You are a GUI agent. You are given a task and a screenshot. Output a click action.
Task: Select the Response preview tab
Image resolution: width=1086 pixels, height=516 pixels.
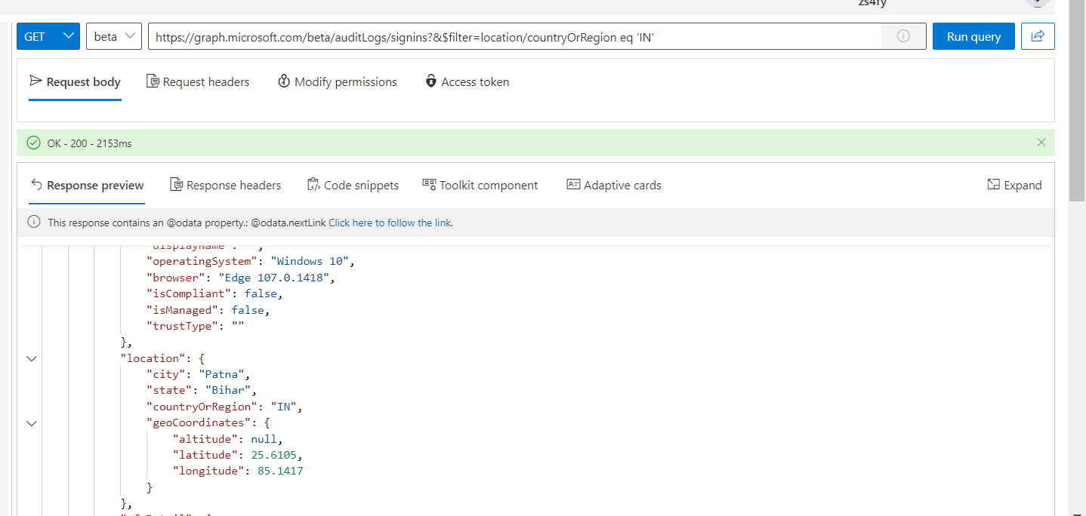87,185
